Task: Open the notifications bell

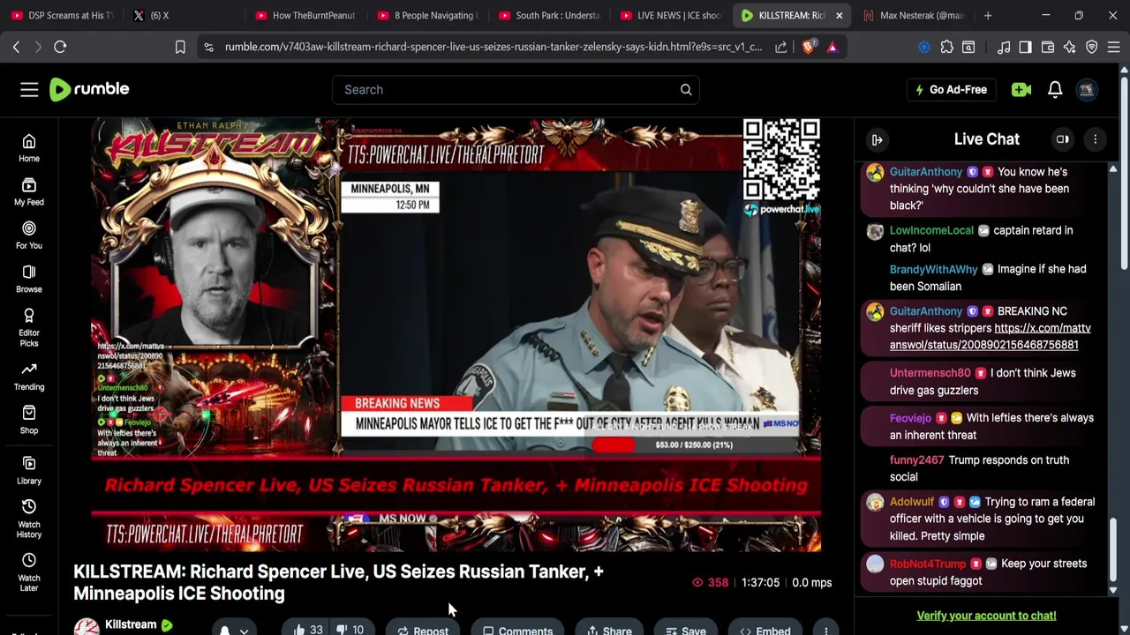Action: click(x=1055, y=89)
